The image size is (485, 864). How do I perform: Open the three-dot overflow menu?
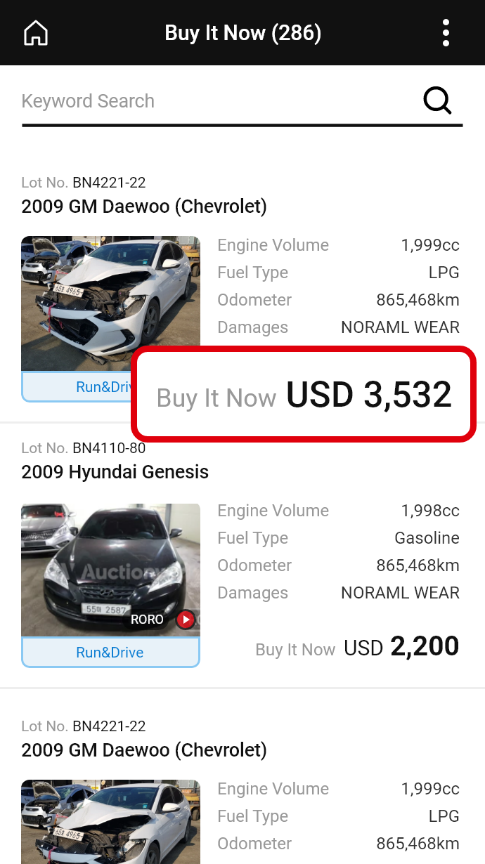click(x=446, y=33)
